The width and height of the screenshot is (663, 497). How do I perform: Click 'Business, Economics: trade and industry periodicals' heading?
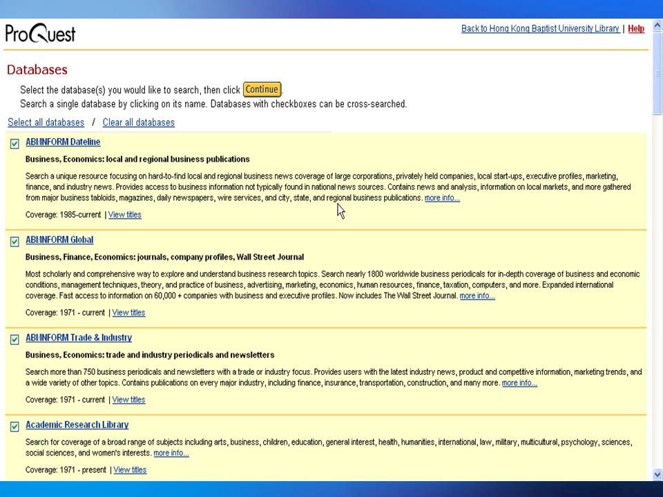point(150,355)
